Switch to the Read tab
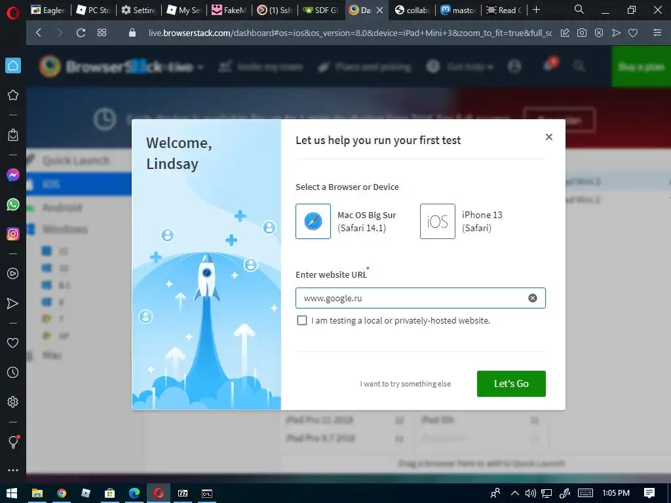This screenshot has height=503, width=671. coord(504,10)
